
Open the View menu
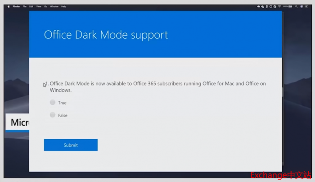click(38, 7)
